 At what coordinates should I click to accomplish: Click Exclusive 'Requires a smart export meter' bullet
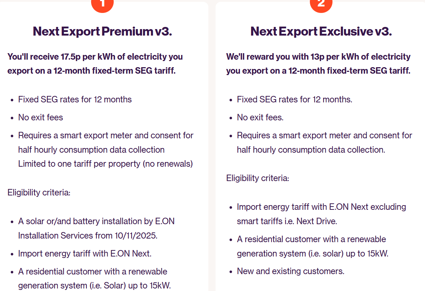tap(325, 143)
